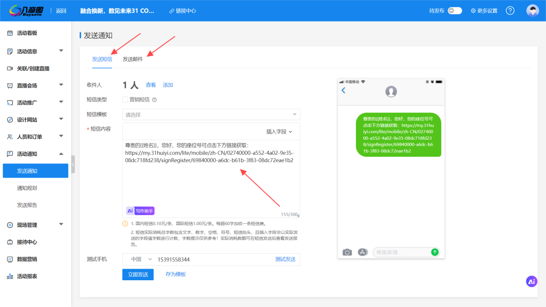Click the camera icon in phone preview

point(347,252)
